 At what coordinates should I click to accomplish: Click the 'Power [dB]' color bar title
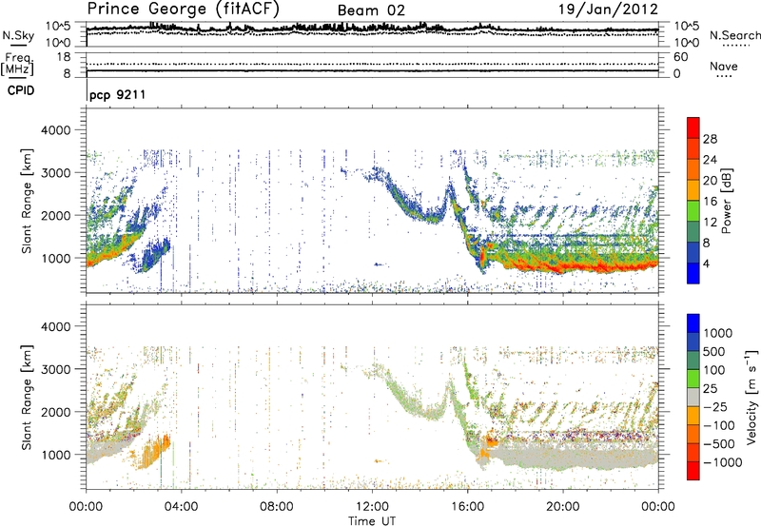coord(726,201)
